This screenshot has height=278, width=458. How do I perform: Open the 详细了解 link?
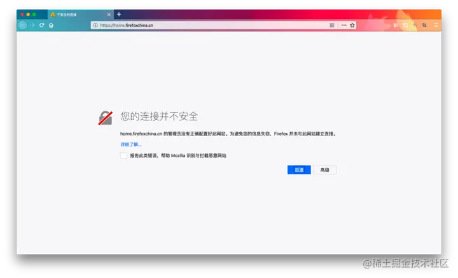tap(131, 144)
